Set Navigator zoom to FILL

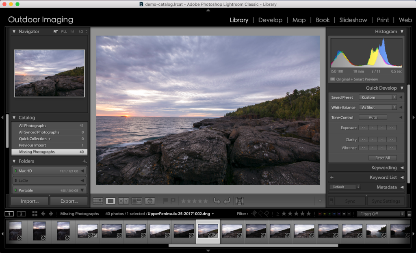[64, 31]
